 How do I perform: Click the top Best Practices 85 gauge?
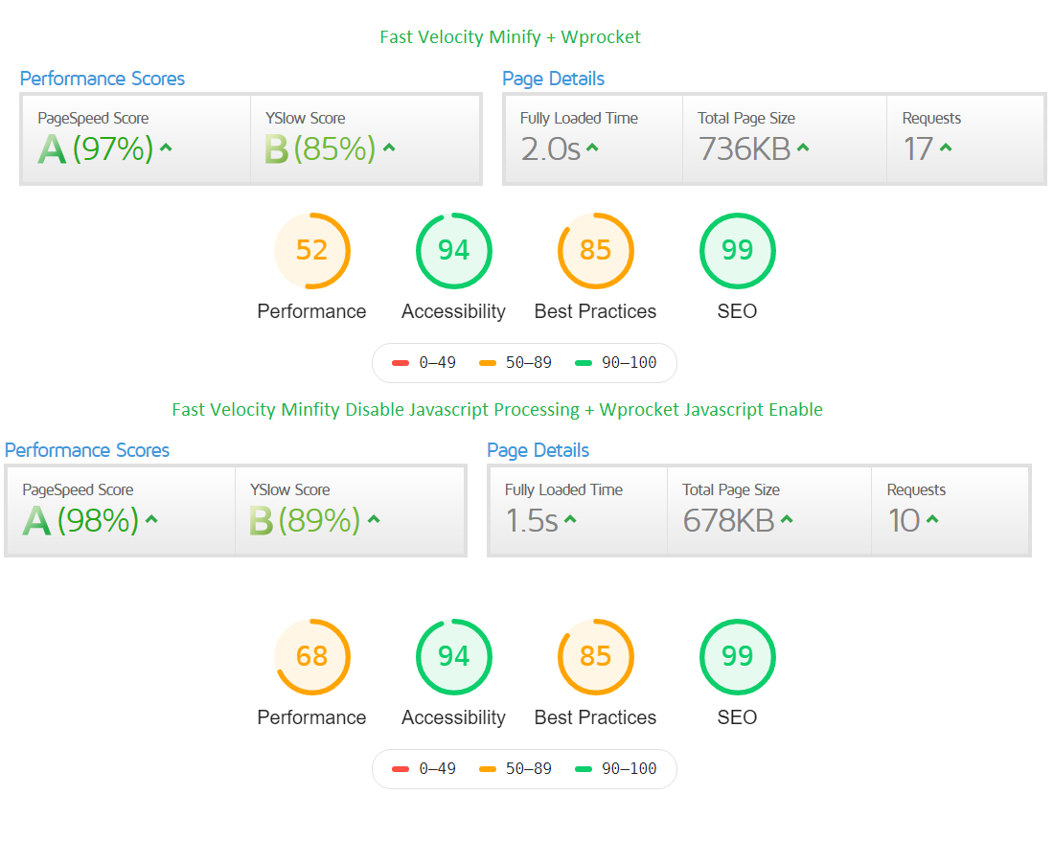tap(596, 251)
